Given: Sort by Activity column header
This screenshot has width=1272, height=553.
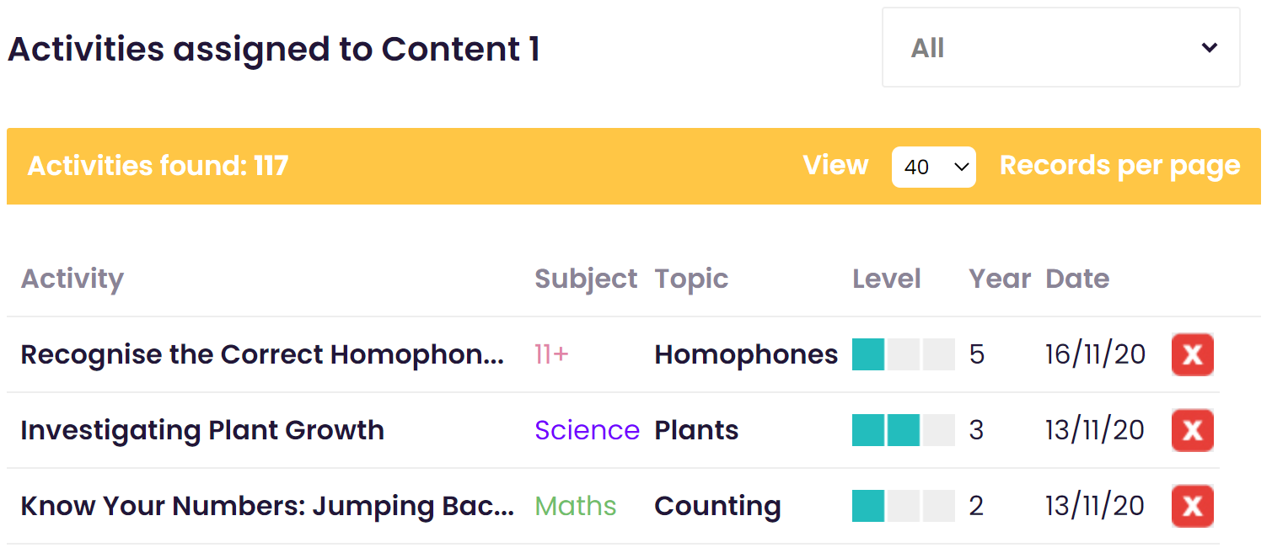Looking at the screenshot, I should (72, 279).
